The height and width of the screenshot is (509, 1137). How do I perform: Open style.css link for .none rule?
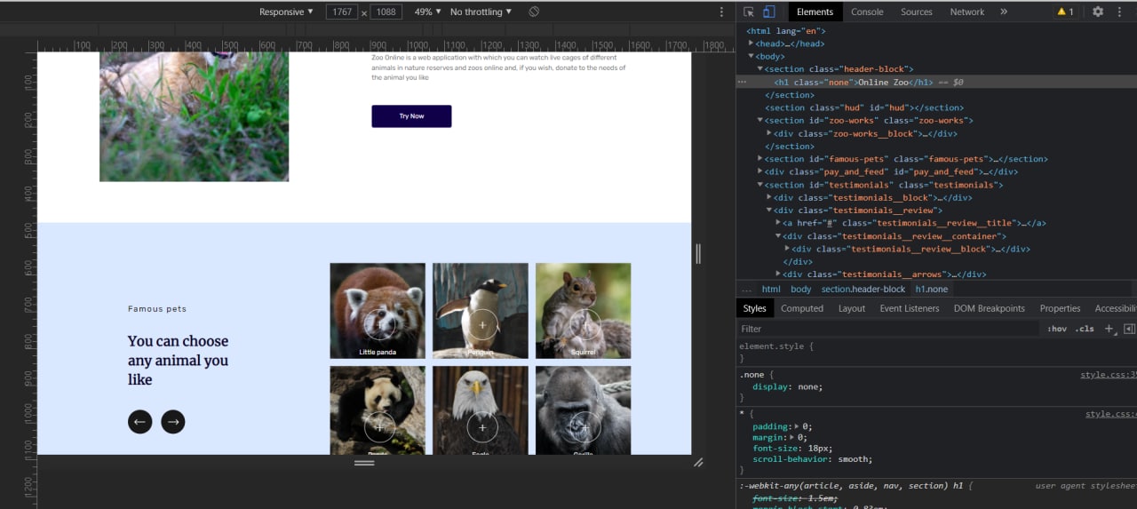point(1109,375)
